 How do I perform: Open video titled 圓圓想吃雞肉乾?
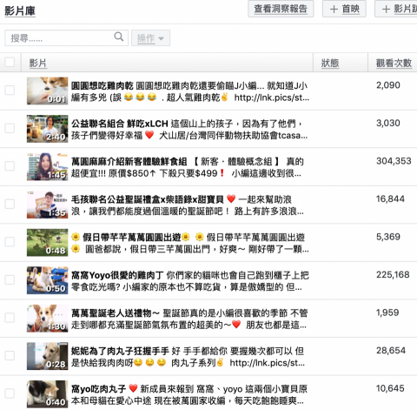pyautogui.click(x=103, y=85)
